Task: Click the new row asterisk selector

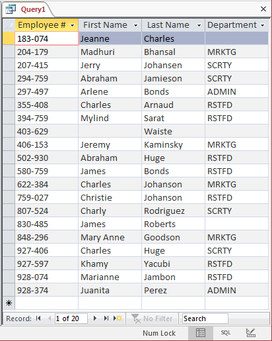Action: [x=9, y=303]
